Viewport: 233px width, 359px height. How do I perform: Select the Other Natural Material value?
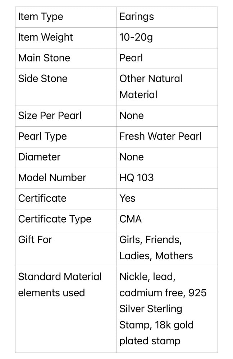(x=151, y=87)
